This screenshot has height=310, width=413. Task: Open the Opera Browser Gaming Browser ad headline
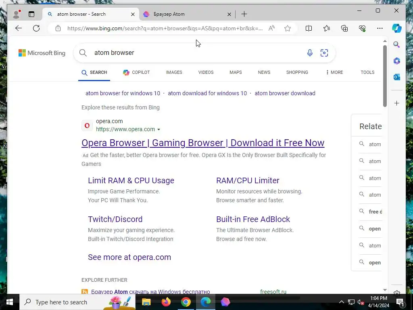pos(203,143)
